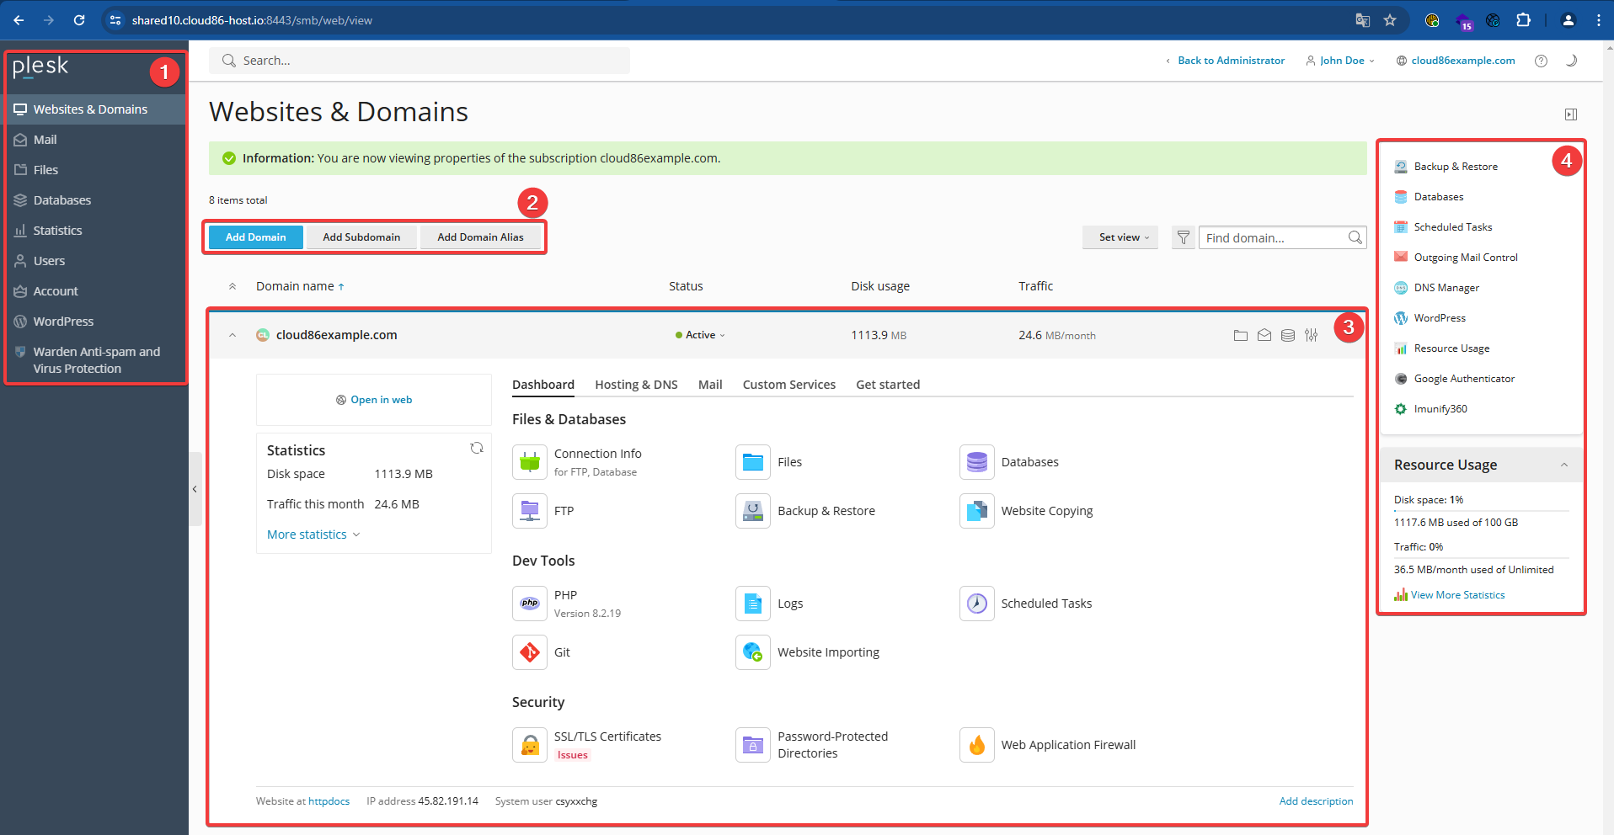Collapse the Resource Usage panel chevron
The height and width of the screenshot is (835, 1614).
click(x=1565, y=465)
